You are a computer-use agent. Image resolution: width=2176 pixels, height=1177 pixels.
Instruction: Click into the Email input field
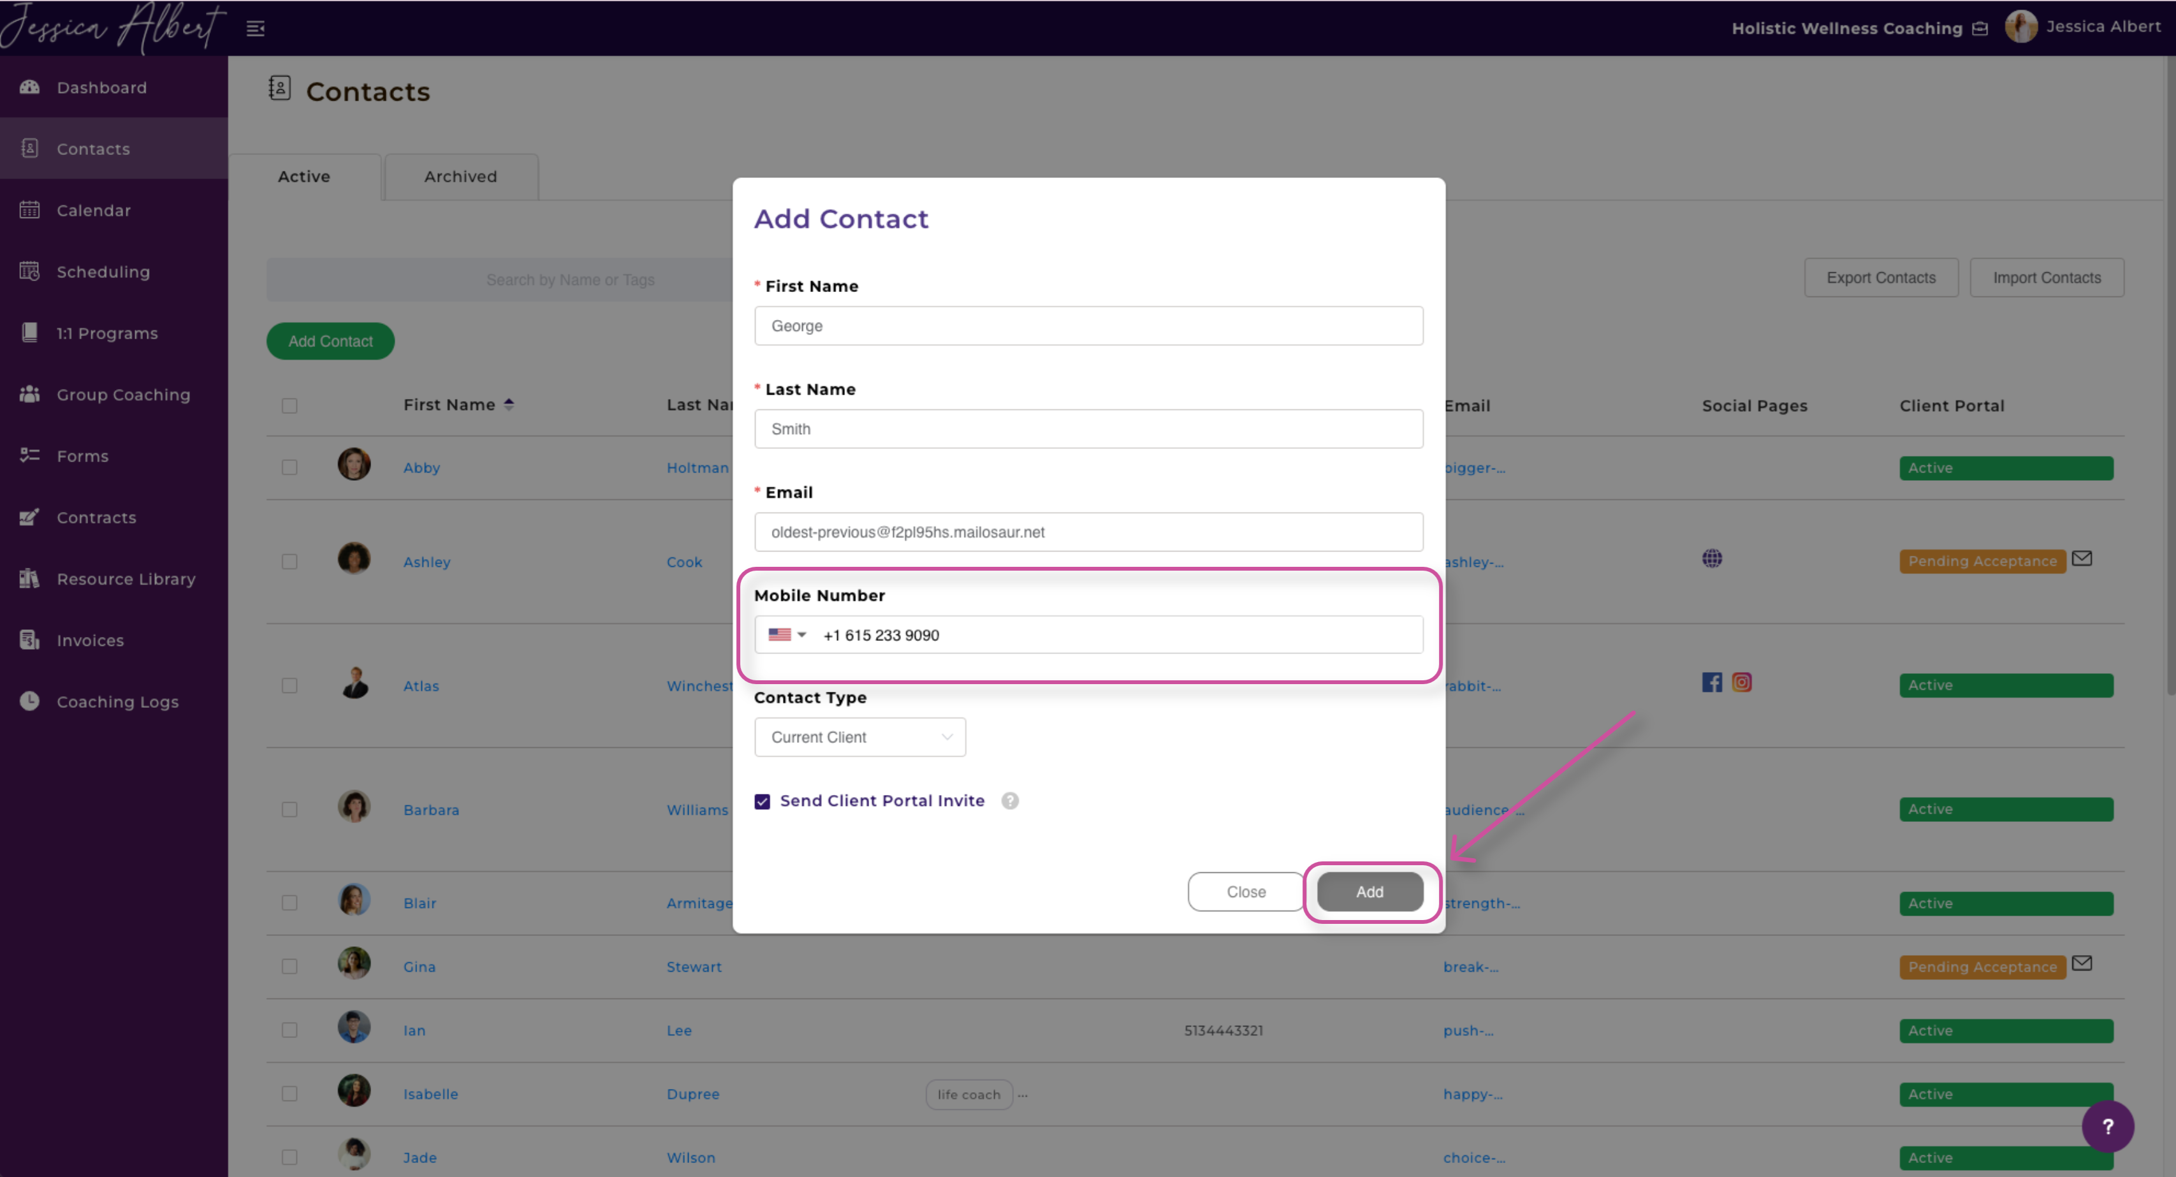coord(1088,532)
